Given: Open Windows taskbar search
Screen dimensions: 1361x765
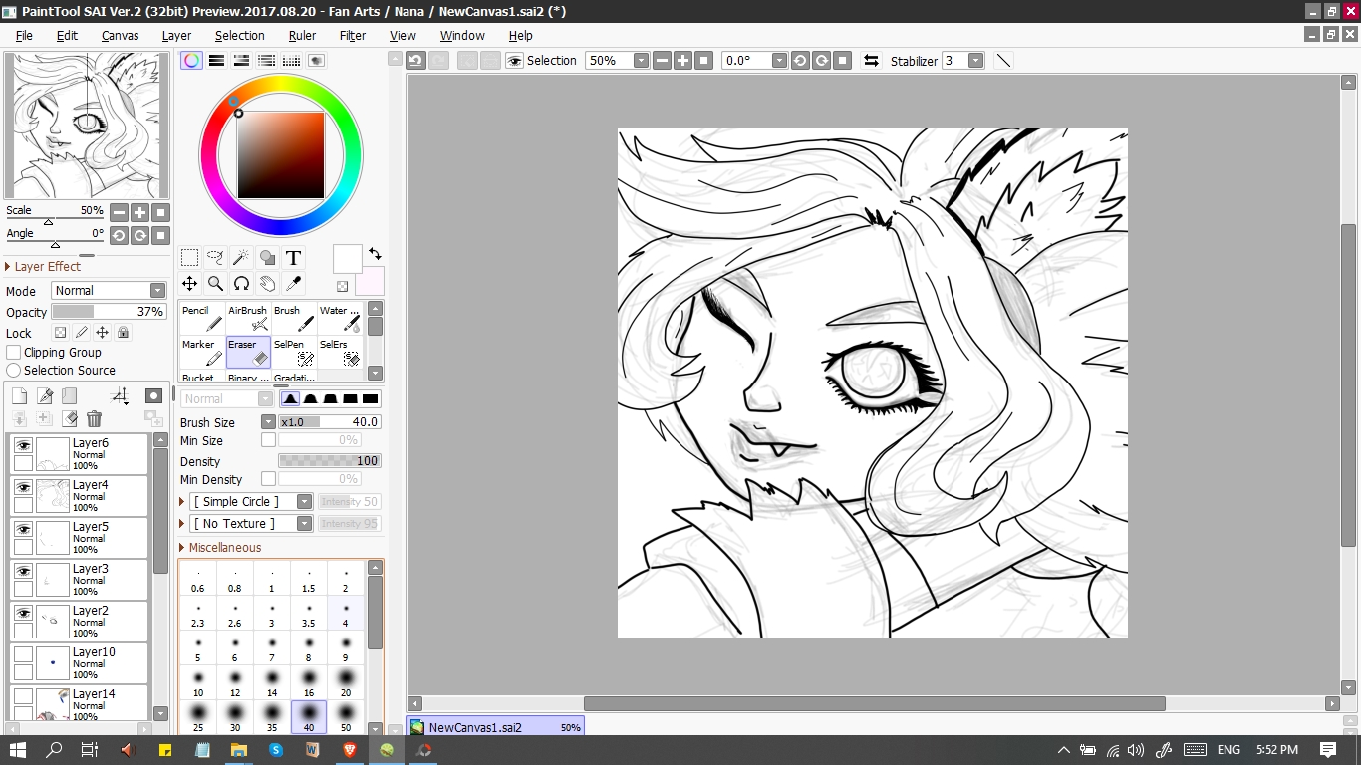Looking at the screenshot, I should (54, 749).
